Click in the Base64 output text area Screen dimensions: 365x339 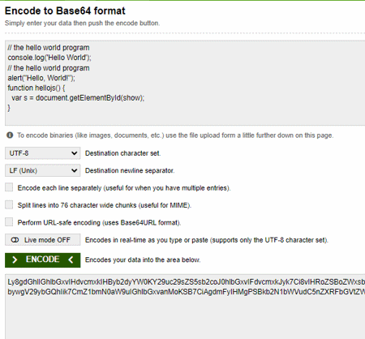pyautogui.click(x=185, y=307)
